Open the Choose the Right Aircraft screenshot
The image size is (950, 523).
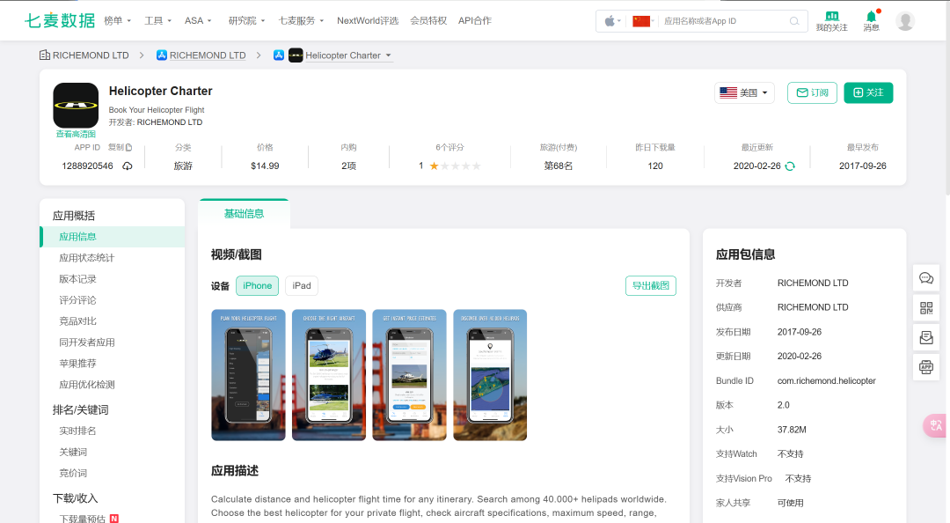point(329,375)
